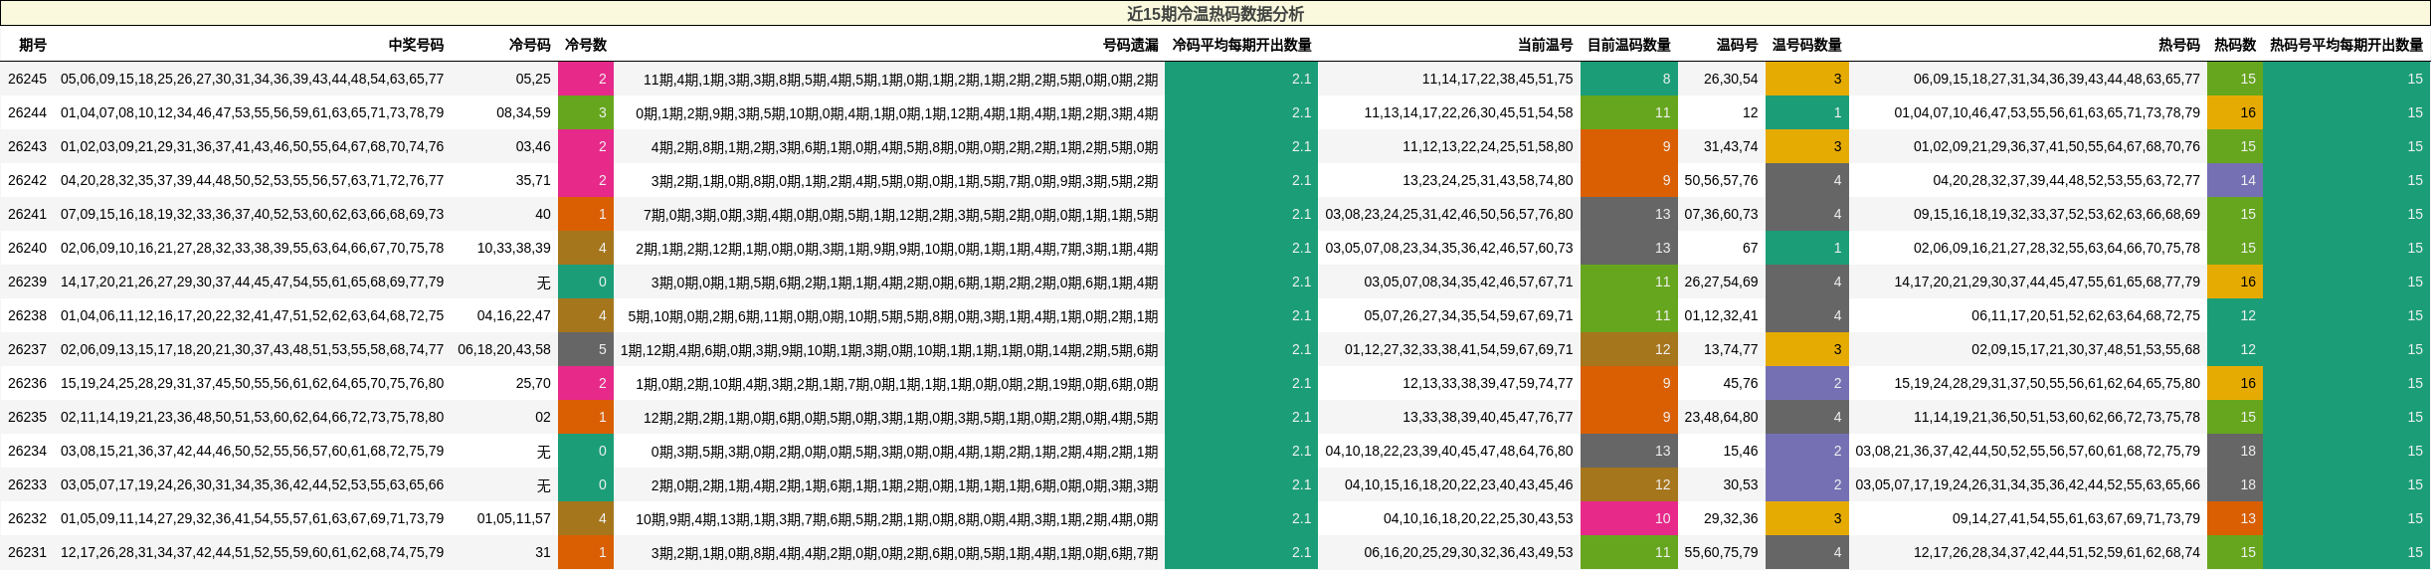Image resolution: width=2431 pixels, height=570 pixels.
Task: Select the 号码遗漏 column header
Action: [1130, 45]
